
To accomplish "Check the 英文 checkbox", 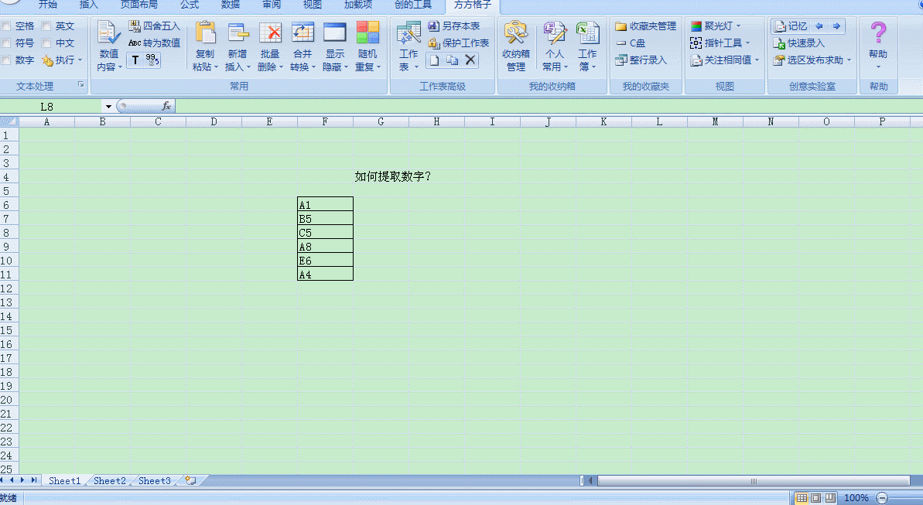I will point(46,26).
